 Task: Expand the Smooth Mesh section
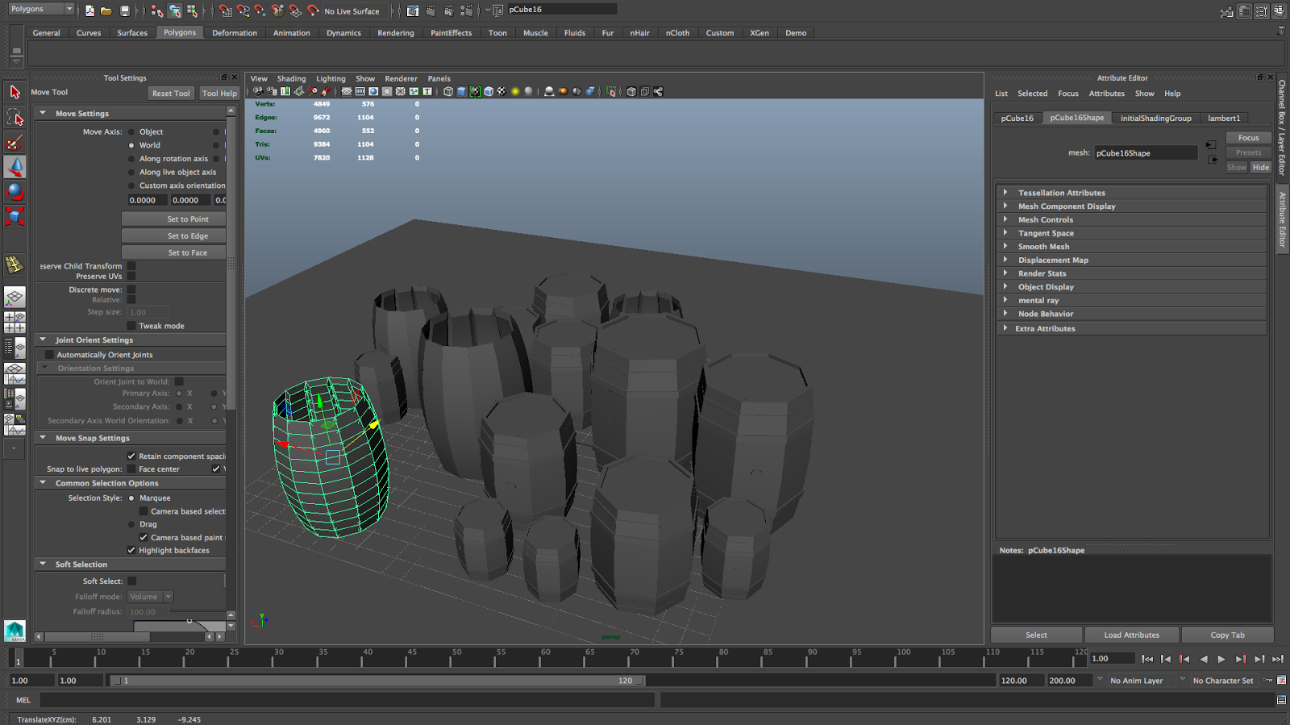pos(1043,247)
